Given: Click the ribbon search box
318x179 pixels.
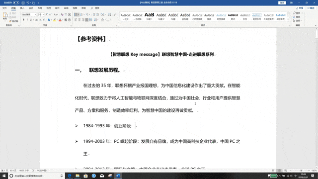Looking at the screenshot, I should pyautogui.click(x=95, y=8).
